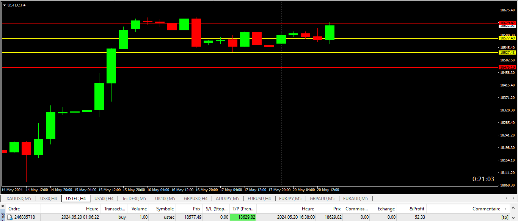Click the chart tabs left arrow
Viewport: 518px width, 221px height.
(506, 198)
